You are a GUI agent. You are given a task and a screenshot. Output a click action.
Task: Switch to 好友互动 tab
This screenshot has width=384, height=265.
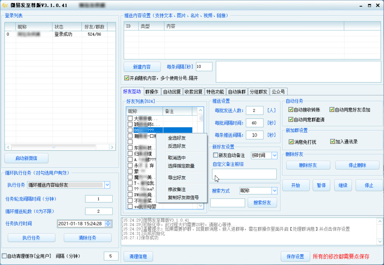(x=132, y=91)
